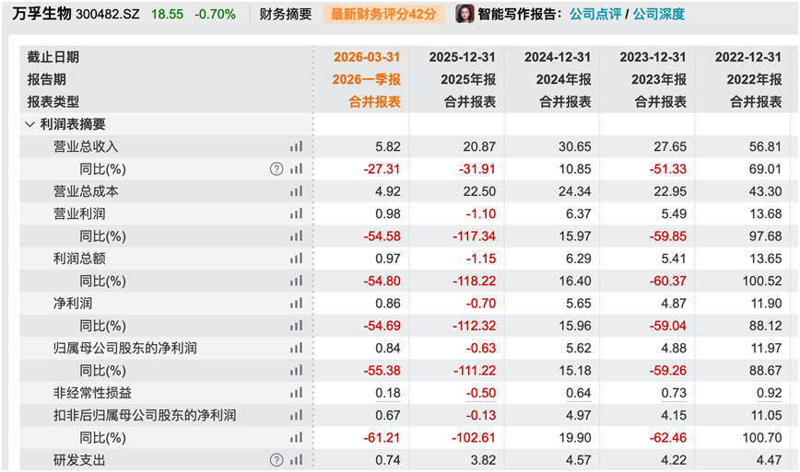Select the 财务摘要 tab
This screenshot has width=800, height=472.
285,14
